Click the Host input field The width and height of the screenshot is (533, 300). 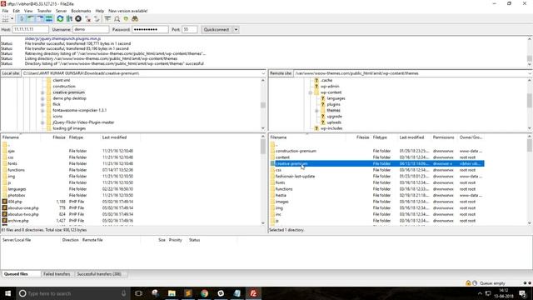[x=30, y=30]
